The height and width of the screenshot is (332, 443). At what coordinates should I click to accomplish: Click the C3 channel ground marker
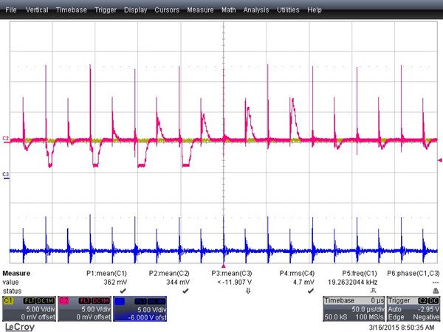6,175
